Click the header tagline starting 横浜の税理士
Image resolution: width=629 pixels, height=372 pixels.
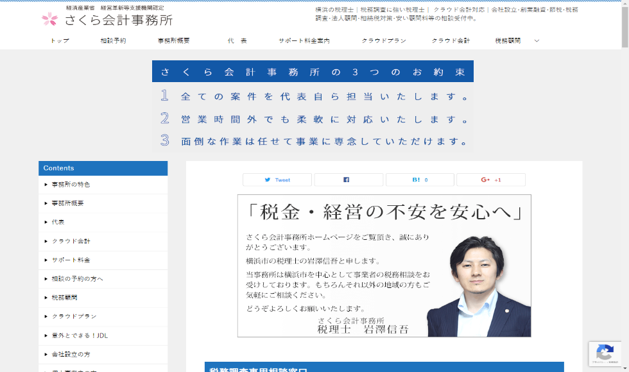pos(447,14)
